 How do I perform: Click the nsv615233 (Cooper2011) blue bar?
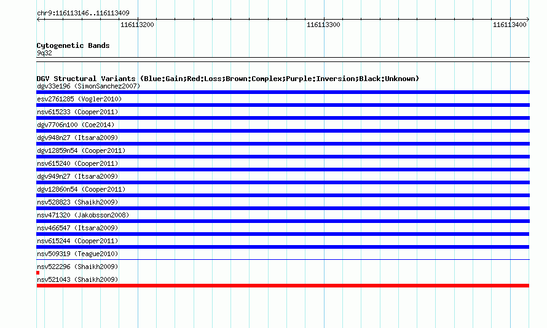[x=283, y=118]
